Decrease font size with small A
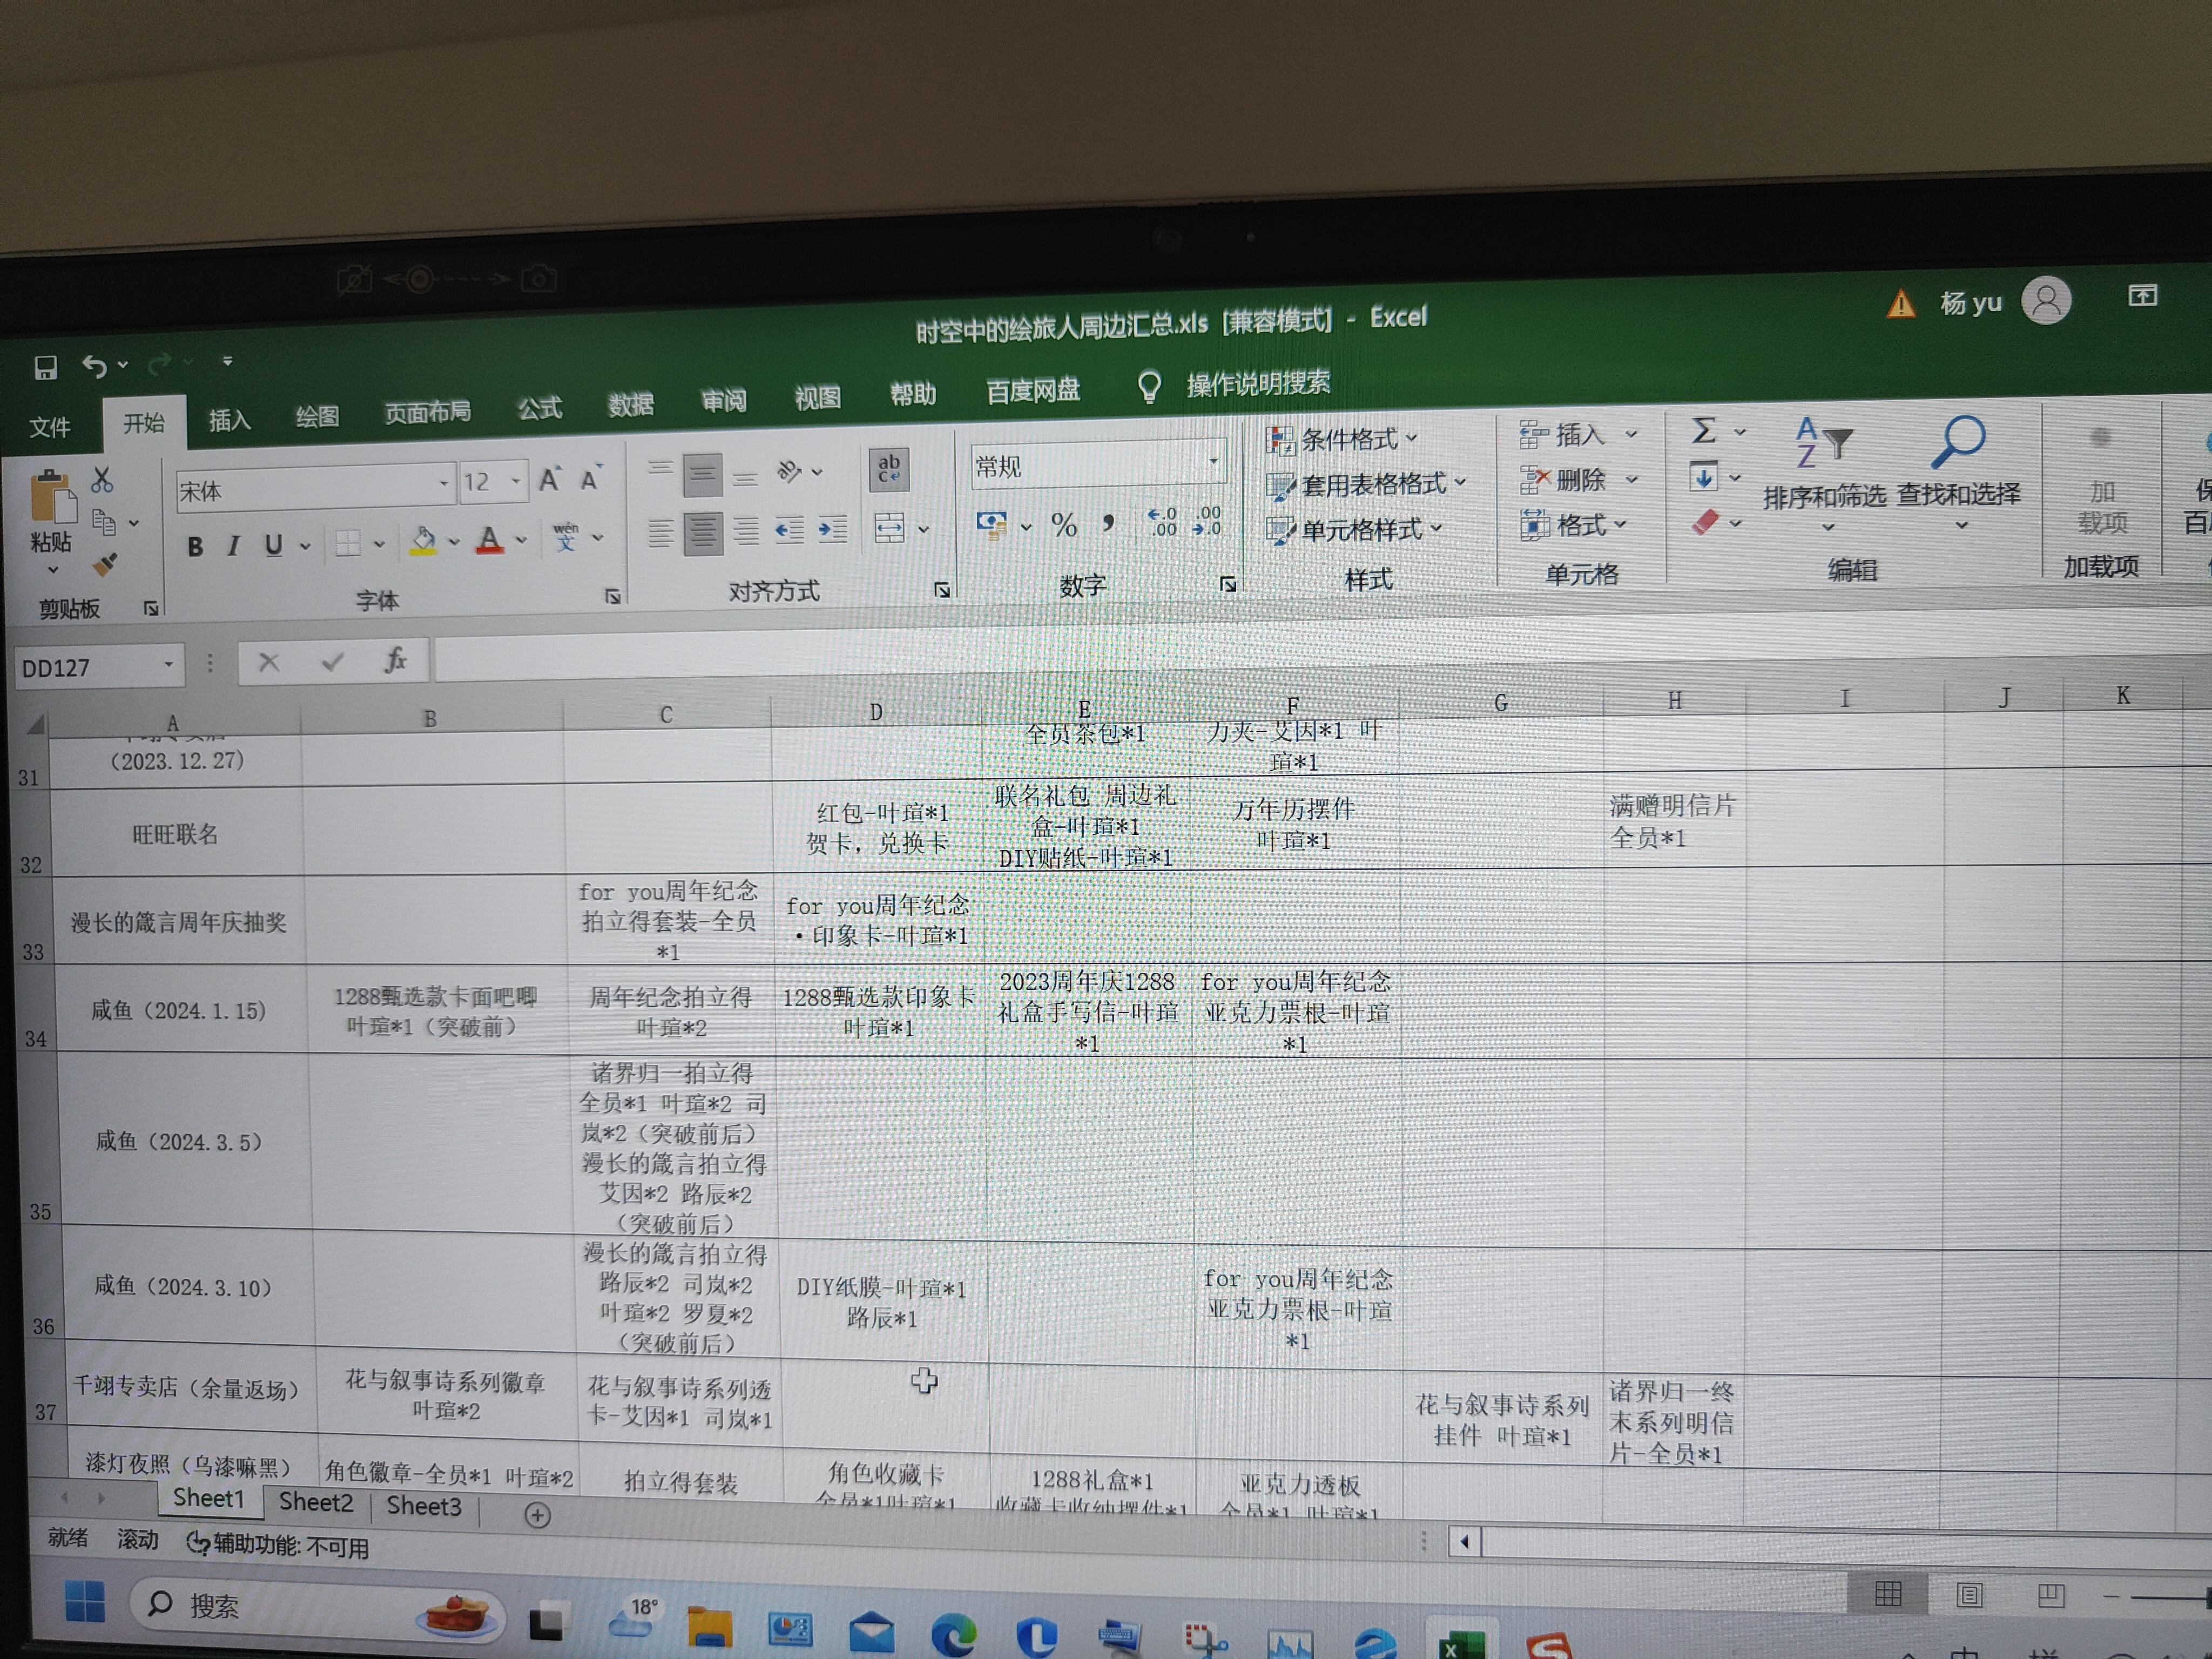The width and height of the screenshot is (2212, 1659). tap(591, 479)
